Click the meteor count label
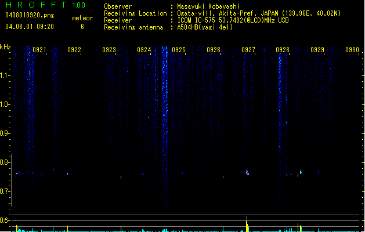This screenshot has width=365, height=232. 82,18
